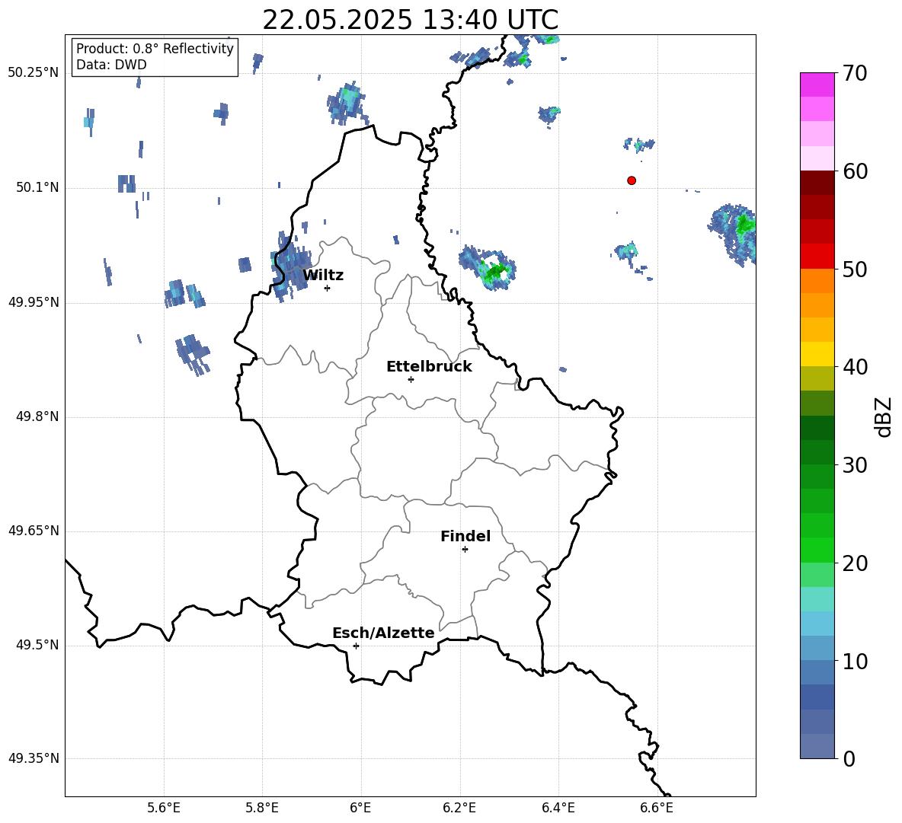Click the 5.8°E longitude label
The image size is (902, 823).
pyautogui.click(x=262, y=808)
